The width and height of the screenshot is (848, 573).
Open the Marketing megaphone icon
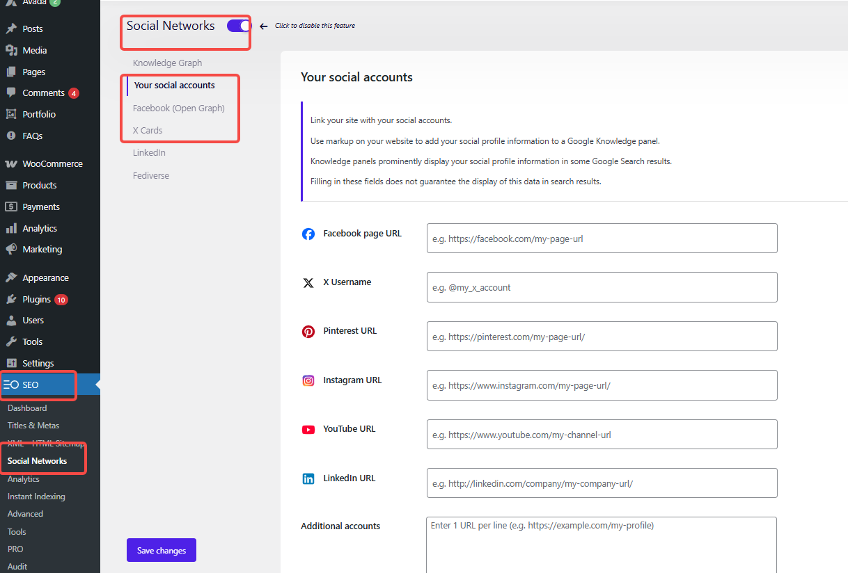(11, 249)
